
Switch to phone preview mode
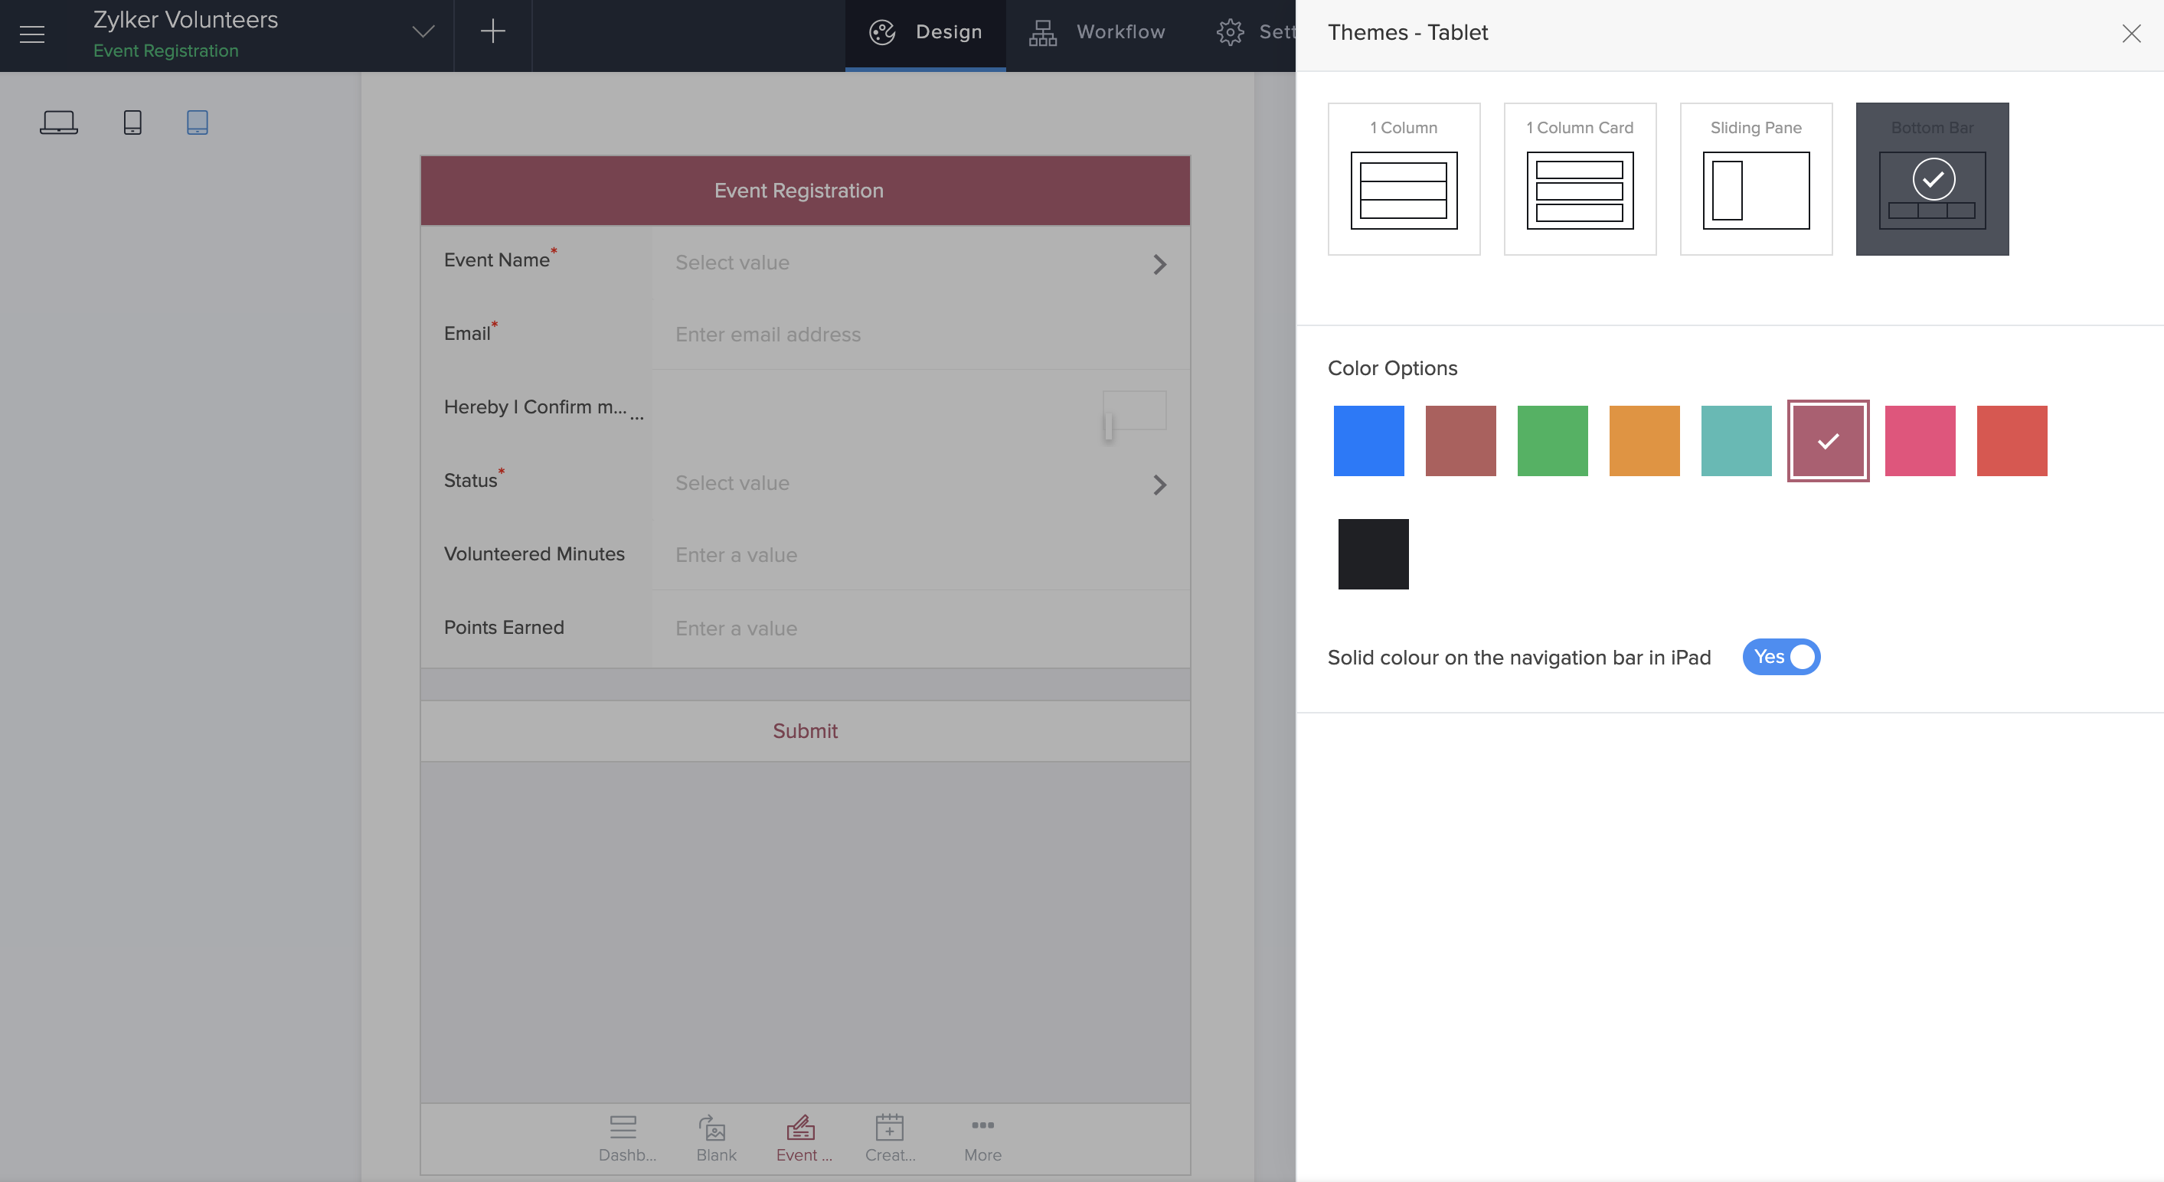pyautogui.click(x=132, y=122)
